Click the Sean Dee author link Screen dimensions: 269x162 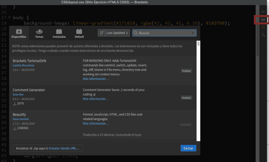point(19,95)
